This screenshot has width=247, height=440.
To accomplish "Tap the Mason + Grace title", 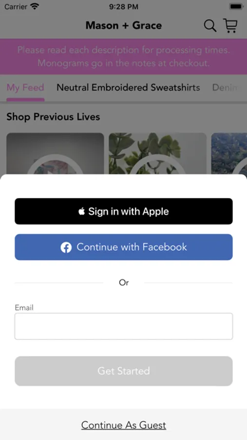I will 124,25.
